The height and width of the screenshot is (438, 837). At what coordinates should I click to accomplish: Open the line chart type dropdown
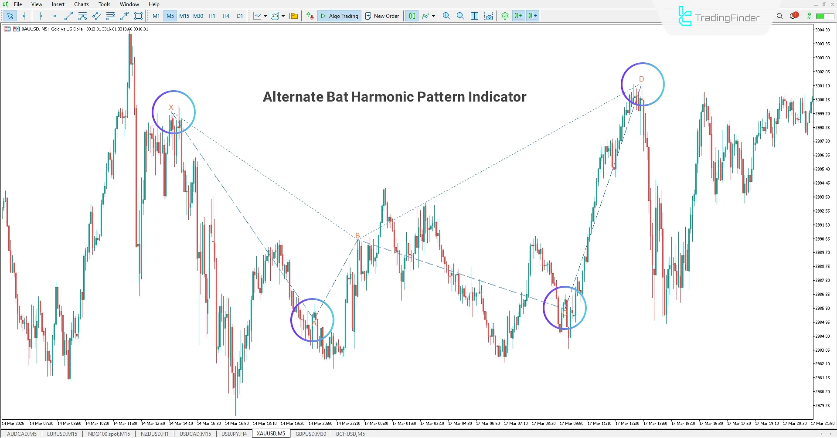coord(264,16)
